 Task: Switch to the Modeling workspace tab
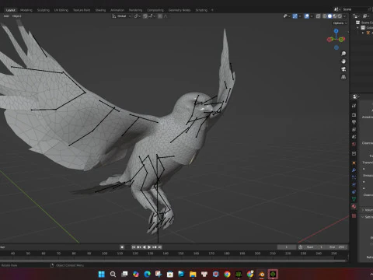(26, 10)
